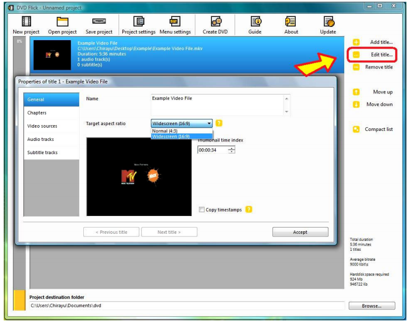Click the Add title plus icon

click(356, 42)
